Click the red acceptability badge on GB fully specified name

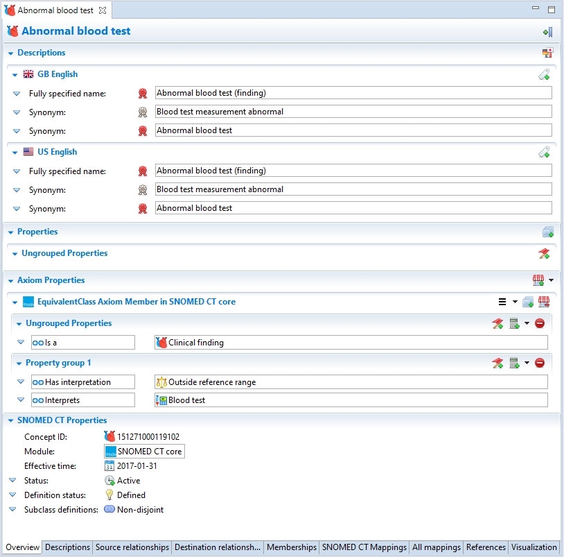[x=143, y=94]
